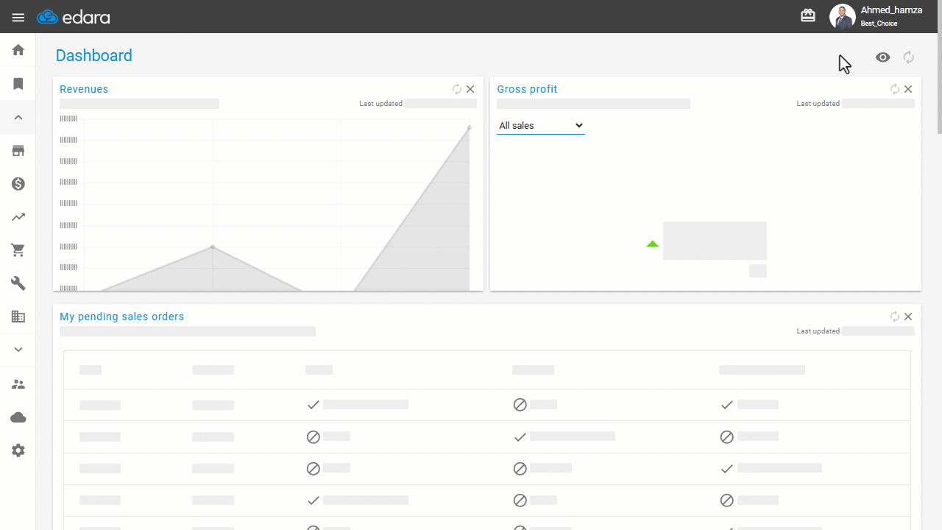The width and height of the screenshot is (942, 530).
Task: Click the Dashboard page heading
Action: click(x=94, y=55)
